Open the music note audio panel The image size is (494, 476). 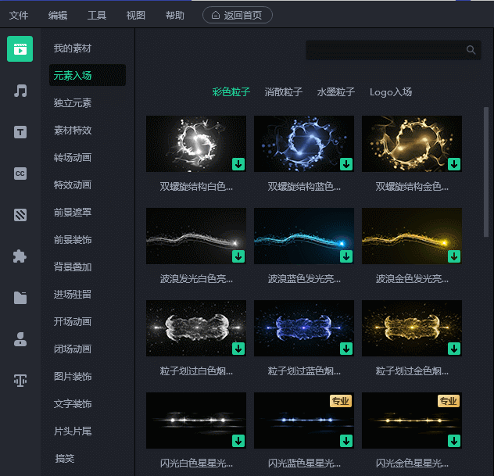click(x=20, y=91)
